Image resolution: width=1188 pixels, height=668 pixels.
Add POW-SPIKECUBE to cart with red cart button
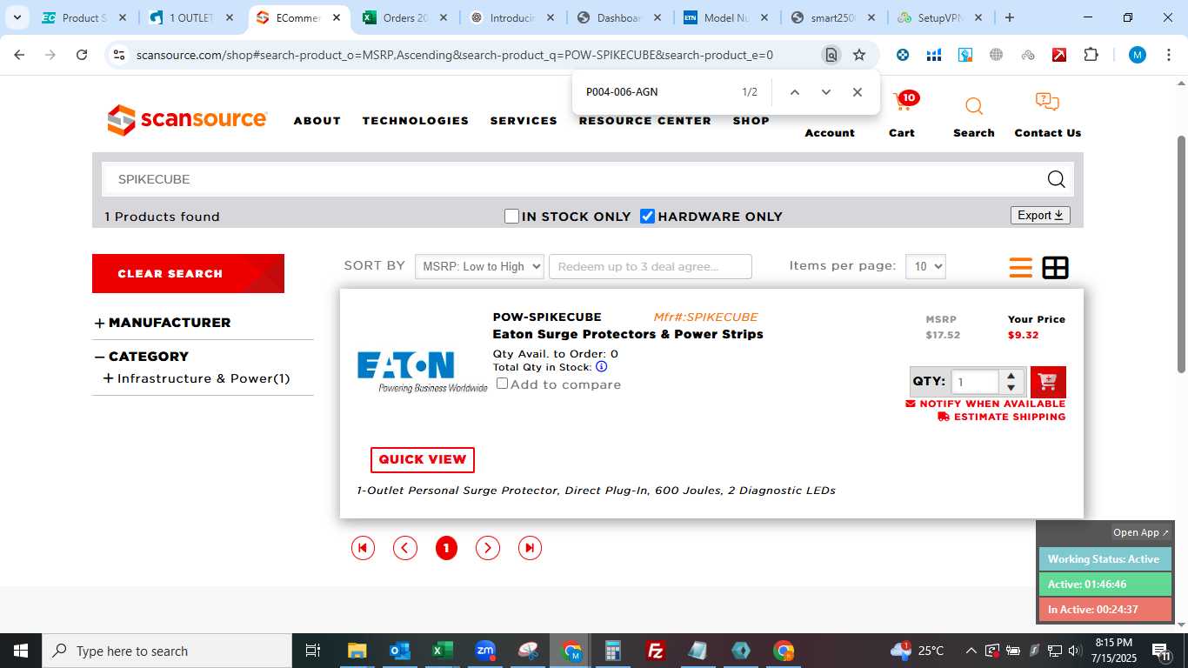(x=1048, y=382)
